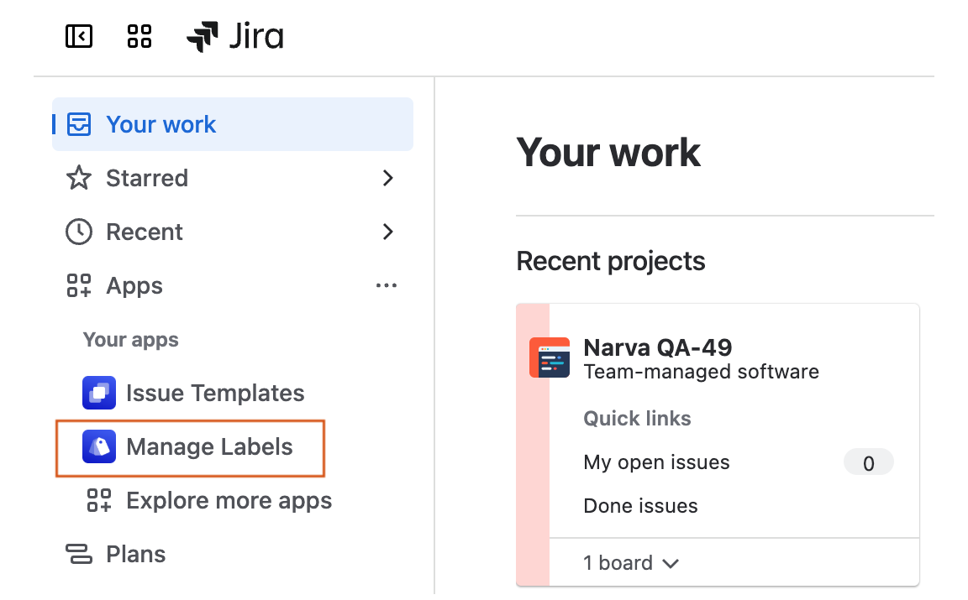Screen dimensions: 968x600
Task: Open the app switcher grid icon
Action: [x=139, y=37]
